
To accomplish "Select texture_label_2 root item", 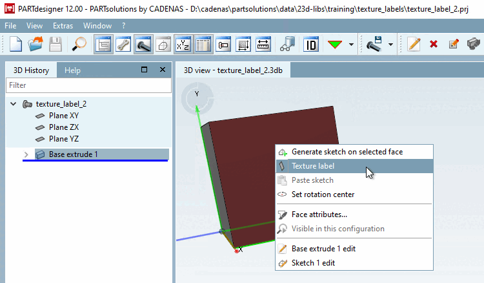I will (61, 104).
